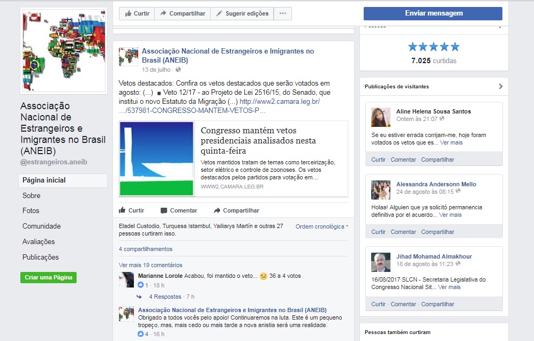
Task: Like the page with the top Curtir button
Action: (x=137, y=13)
